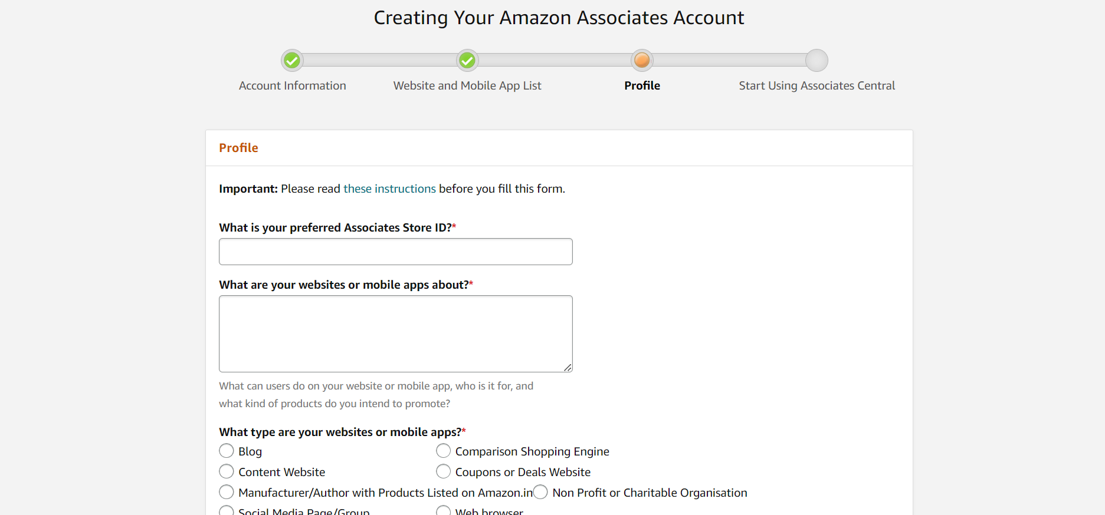Screen dimensions: 1105x515
Task: Click the green checkmark for Website and Mobile App List
Action: tap(468, 60)
